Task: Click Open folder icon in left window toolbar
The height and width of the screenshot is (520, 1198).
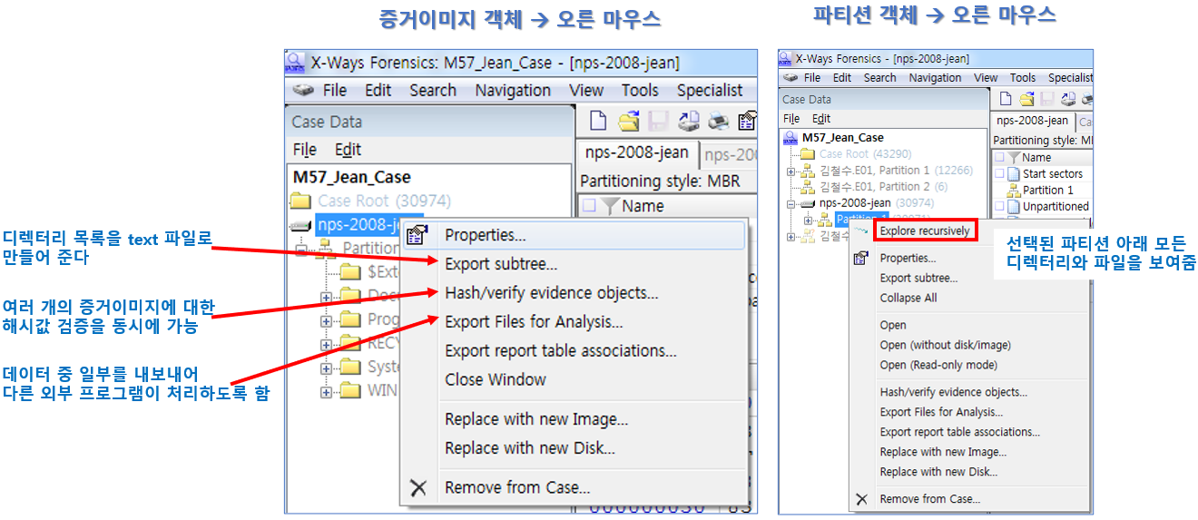Action: pyautogui.click(x=628, y=121)
